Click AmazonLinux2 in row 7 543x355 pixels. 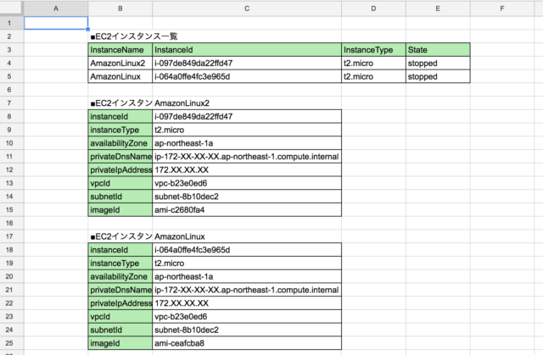tap(247, 103)
